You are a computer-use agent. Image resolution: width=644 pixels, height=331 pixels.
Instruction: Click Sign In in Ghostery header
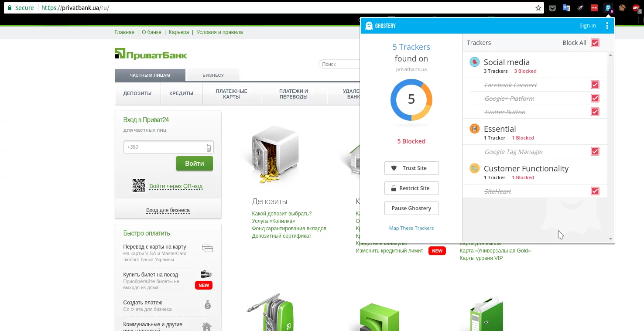pyautogui.click(x=588, y=26)
